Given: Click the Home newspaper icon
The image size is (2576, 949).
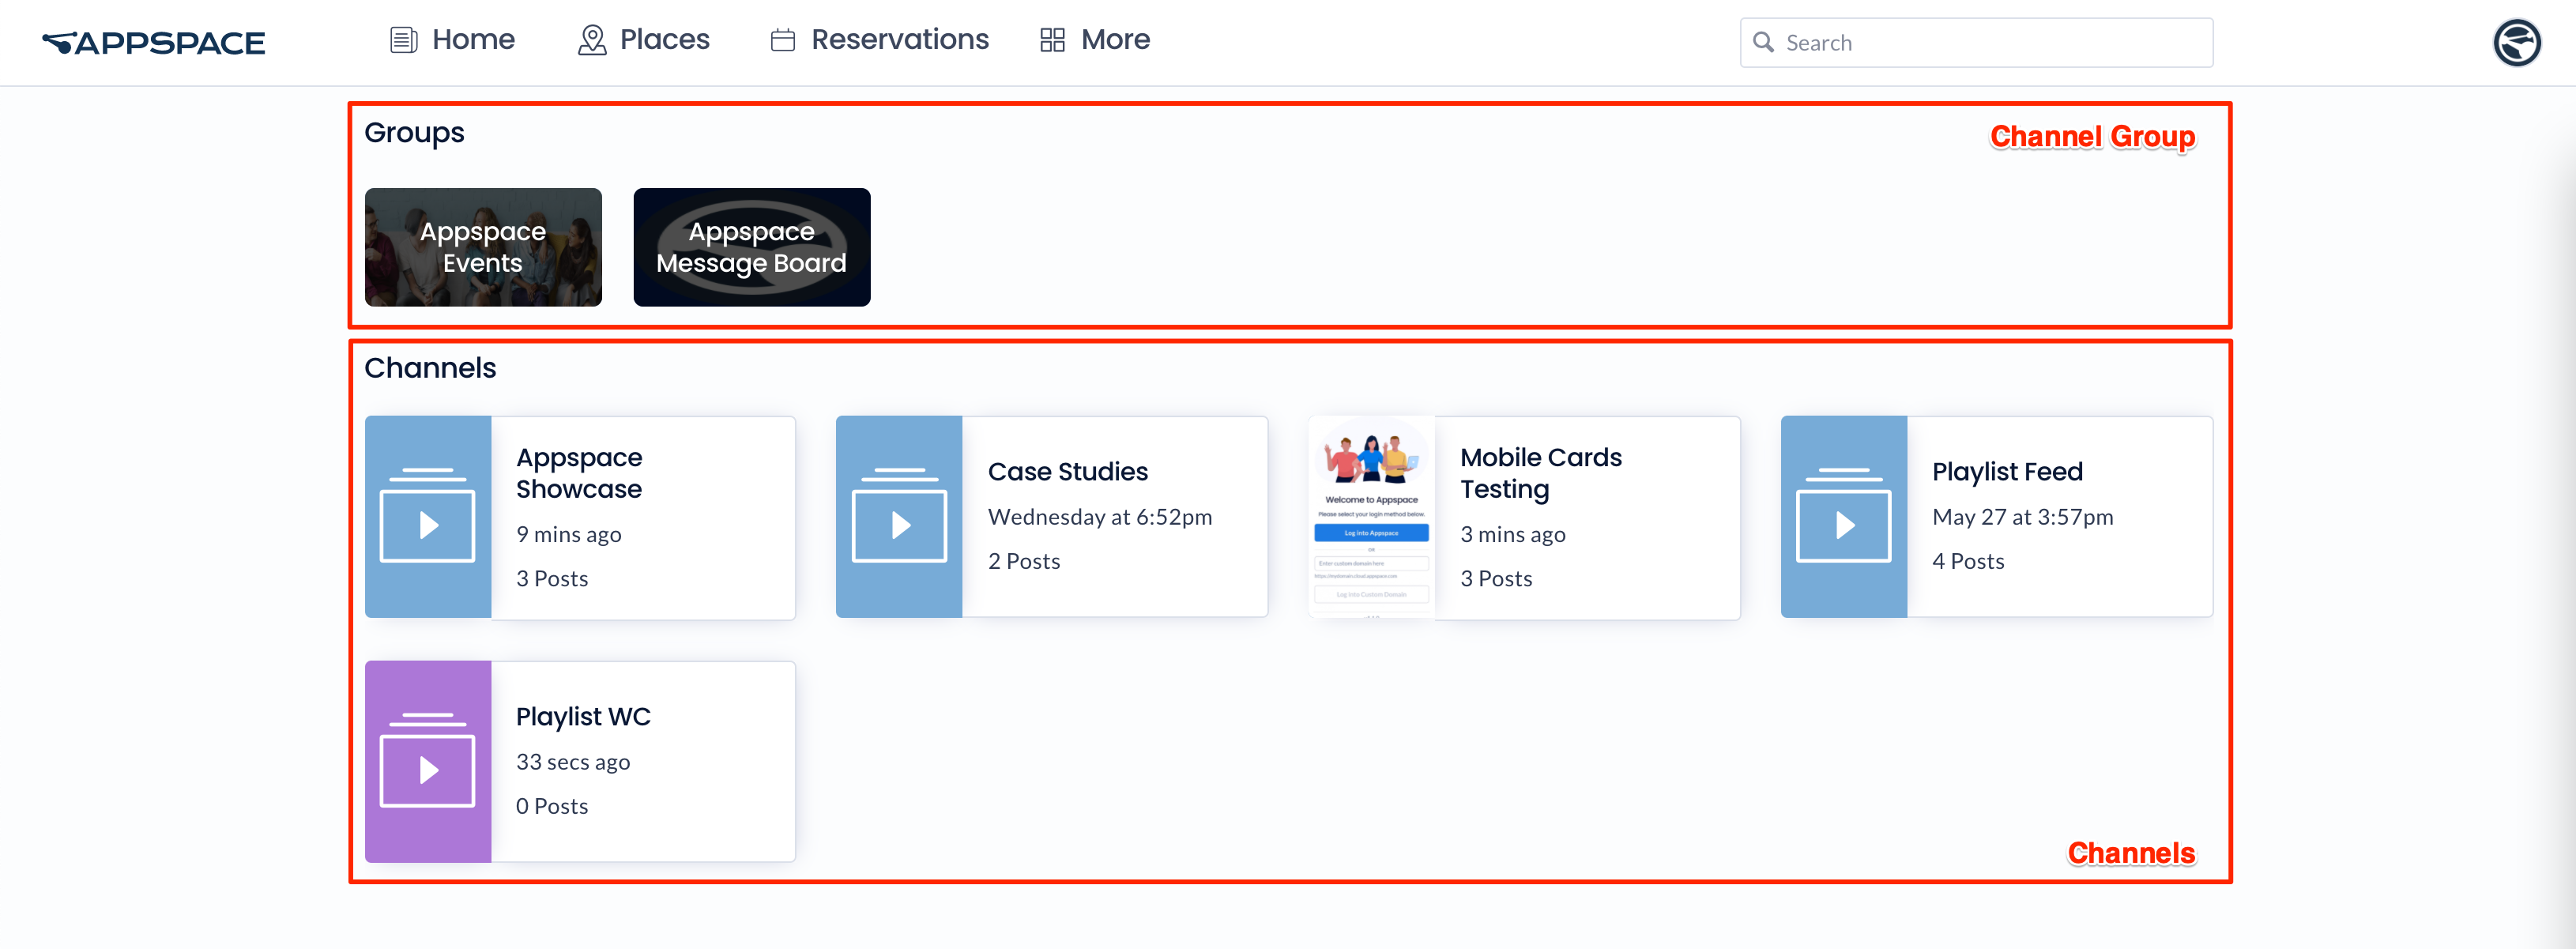Looking at the screenshot, I should coord(403,40).
